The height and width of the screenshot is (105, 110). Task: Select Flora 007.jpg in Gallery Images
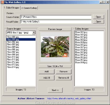coord(89,47)
